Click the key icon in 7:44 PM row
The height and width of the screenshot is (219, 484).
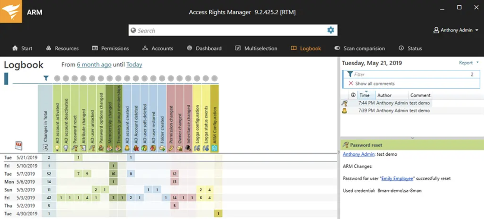(x=345, y=103)
